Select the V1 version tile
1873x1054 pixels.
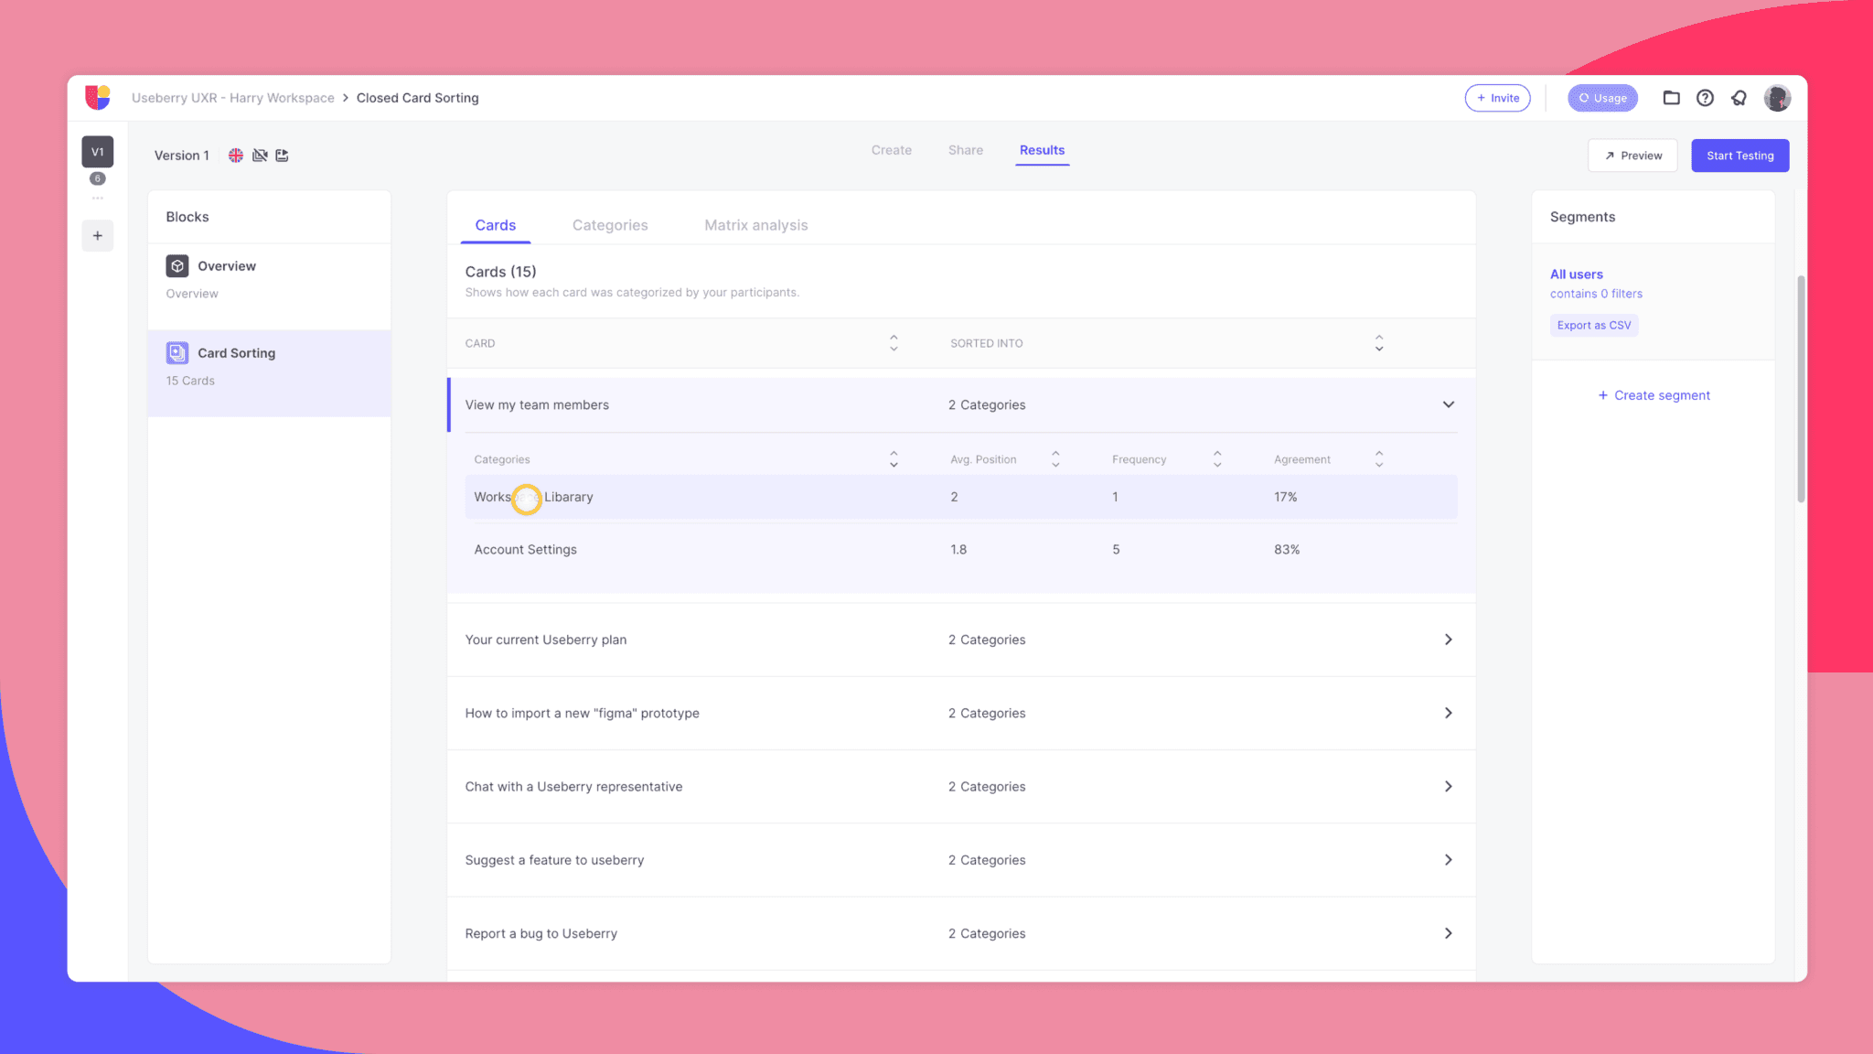coord(98,152)
